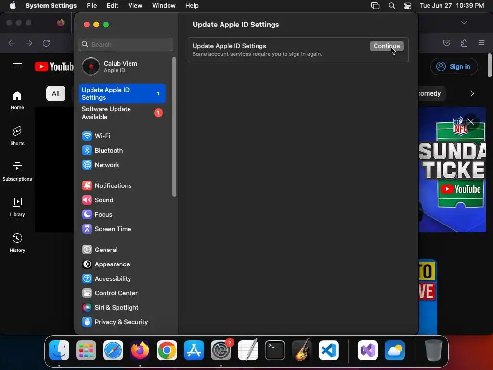Viewport: 493px width, 370px height.
Task: Open App Store from the Dock
Action: tap(194, 350)
